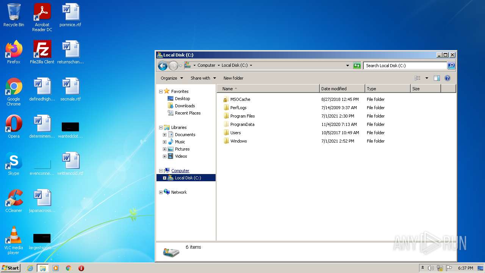Viewport: 485px width, 273px height.
Task: Expand the Pictures library node
Action: (164, 149)
